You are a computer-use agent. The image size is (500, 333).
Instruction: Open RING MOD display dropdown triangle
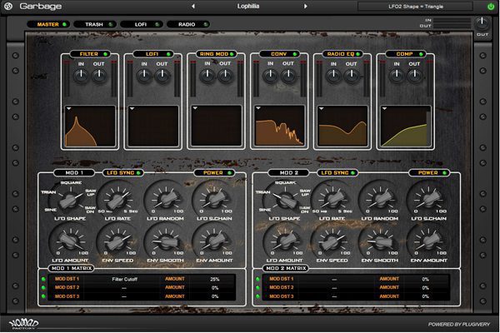point(195,109)
